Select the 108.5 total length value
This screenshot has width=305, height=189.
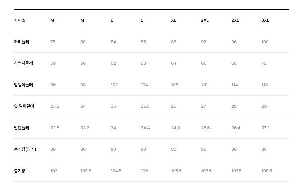tap(267, 171)
